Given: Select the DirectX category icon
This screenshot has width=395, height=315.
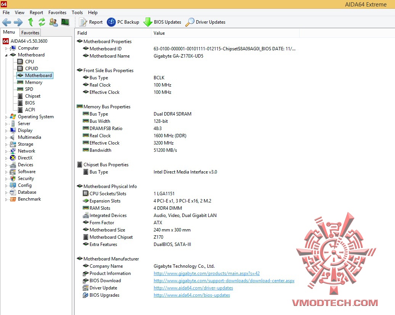Looking at the screenshot, I should 13,158.
